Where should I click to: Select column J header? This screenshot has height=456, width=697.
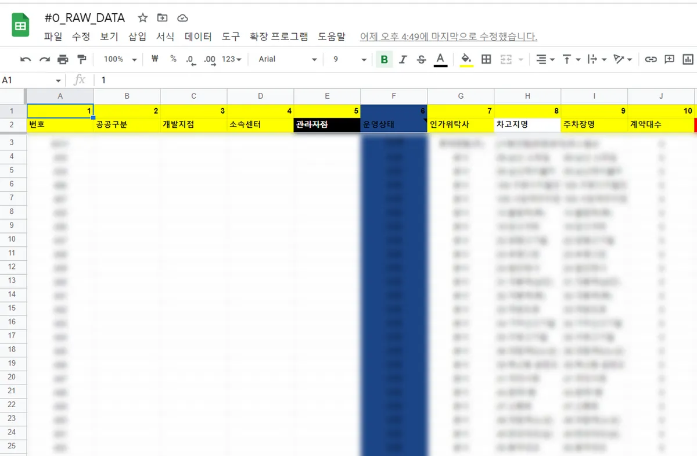coord(661,96)
